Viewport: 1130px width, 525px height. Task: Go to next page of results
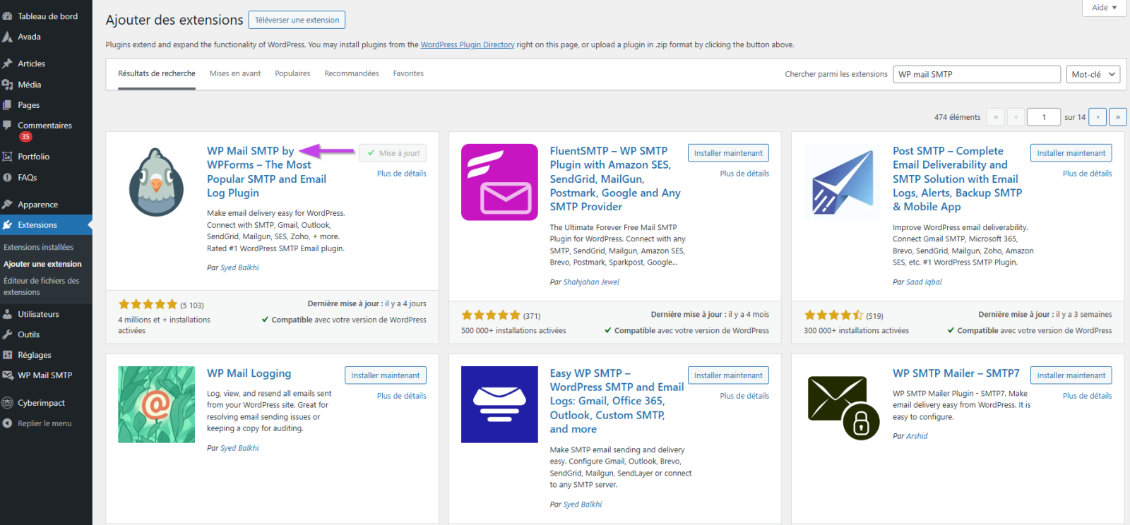(1098, 117)
